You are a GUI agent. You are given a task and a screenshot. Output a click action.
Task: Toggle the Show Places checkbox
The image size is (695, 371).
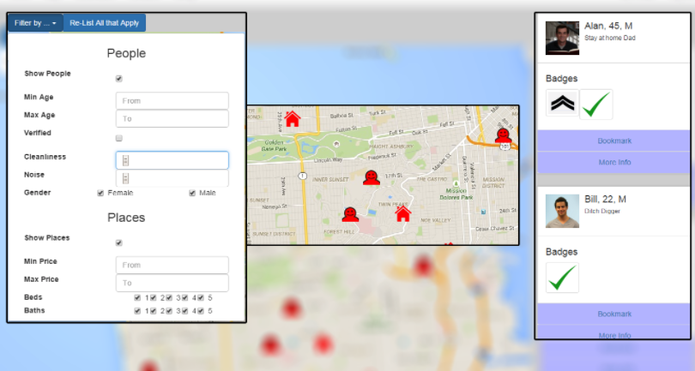(118, 243)
